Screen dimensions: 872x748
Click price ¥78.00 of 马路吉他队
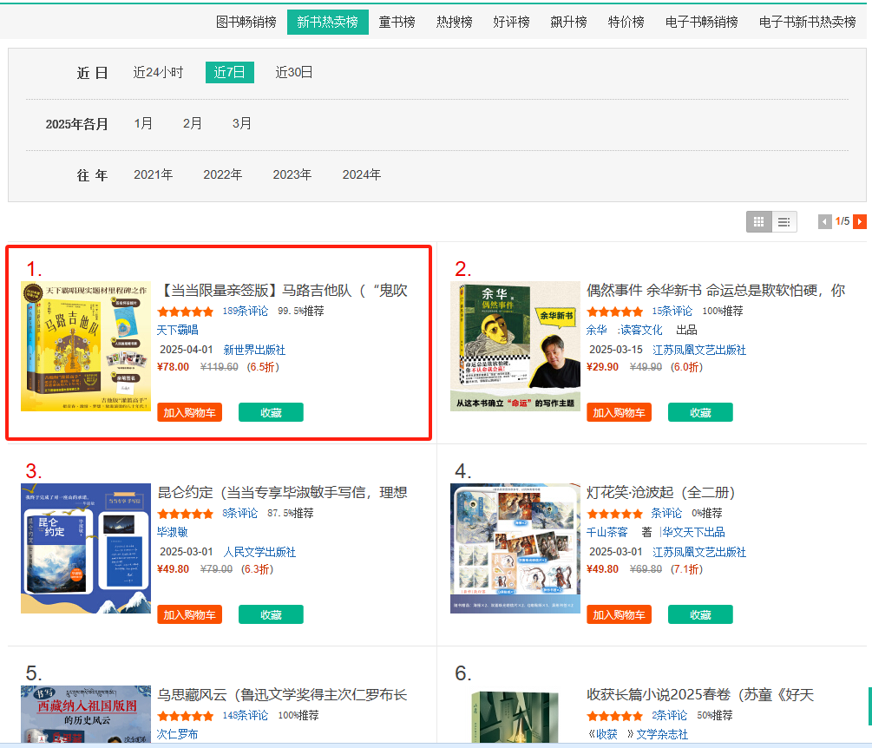[173, 367]
